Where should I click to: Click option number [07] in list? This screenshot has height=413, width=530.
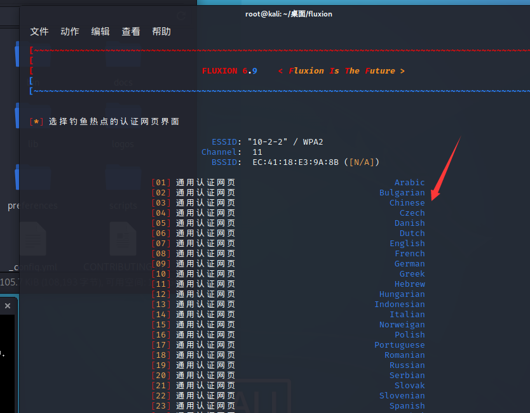point(161,243)
